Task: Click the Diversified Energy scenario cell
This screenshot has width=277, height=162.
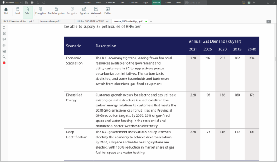Action: 74,97
